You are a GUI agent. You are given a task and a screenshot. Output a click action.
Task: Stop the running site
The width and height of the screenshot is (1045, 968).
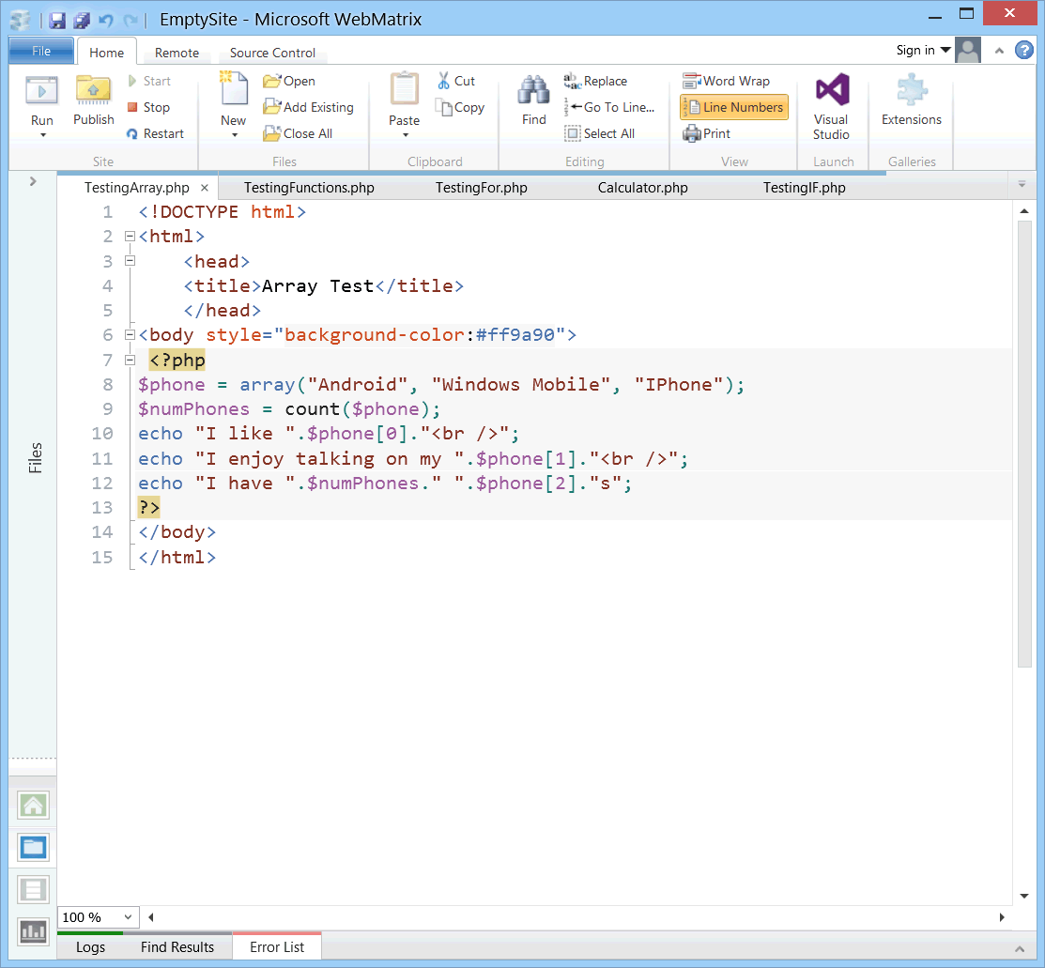coord(148,107)
